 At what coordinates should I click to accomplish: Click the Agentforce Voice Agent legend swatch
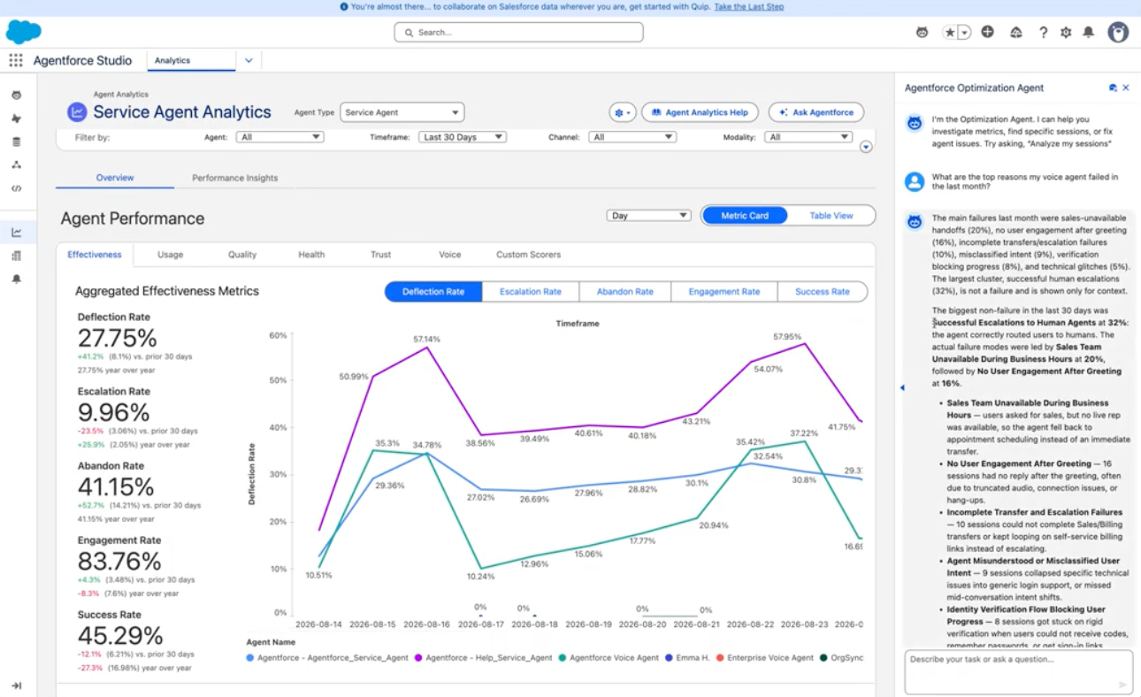pos(563,657)
